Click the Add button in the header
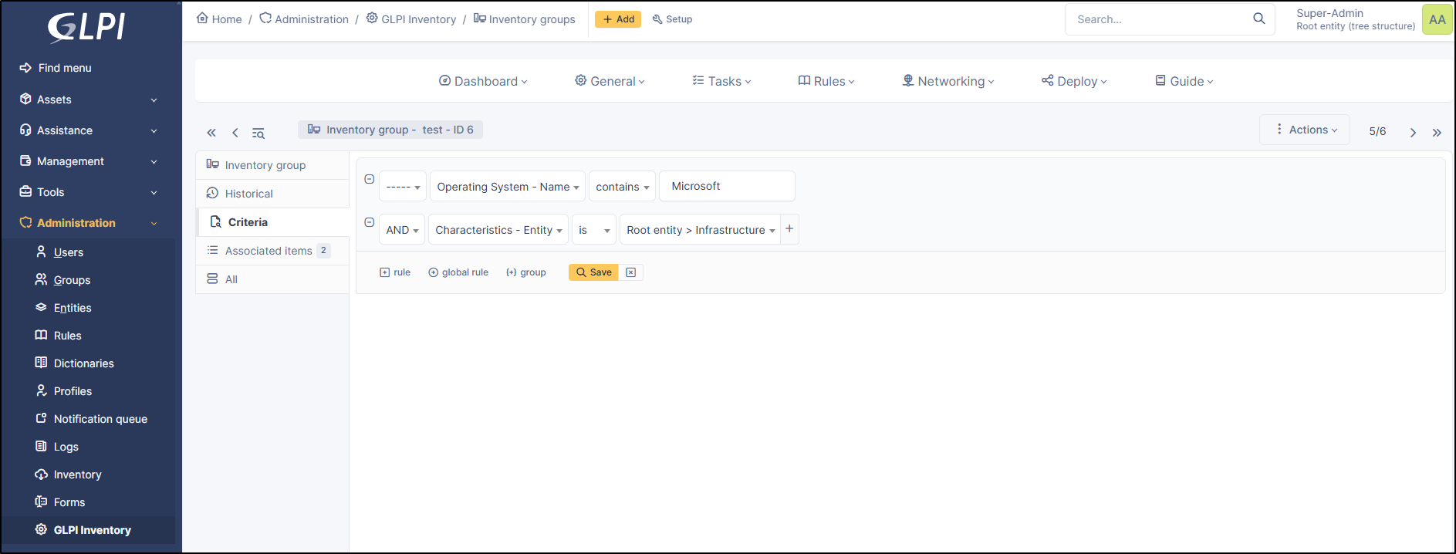Screen dimensions: 1456x554 click(618, 19)
